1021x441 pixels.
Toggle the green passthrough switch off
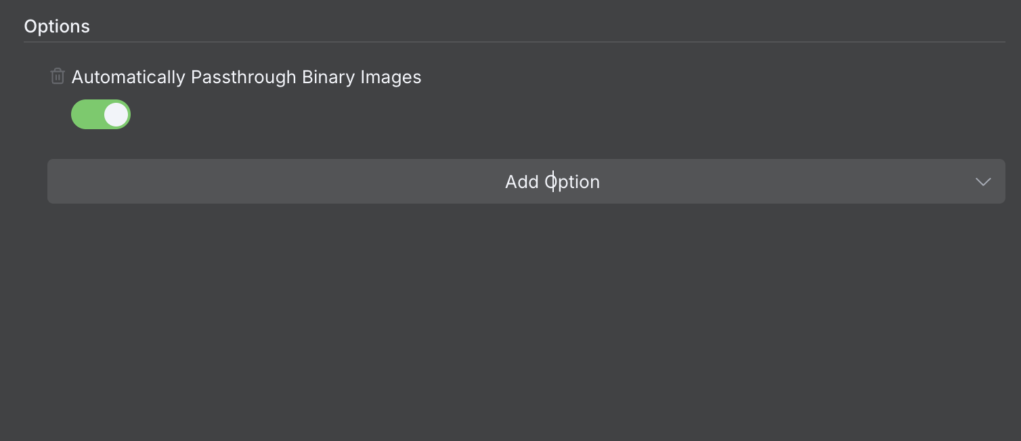tap(101, 114)
